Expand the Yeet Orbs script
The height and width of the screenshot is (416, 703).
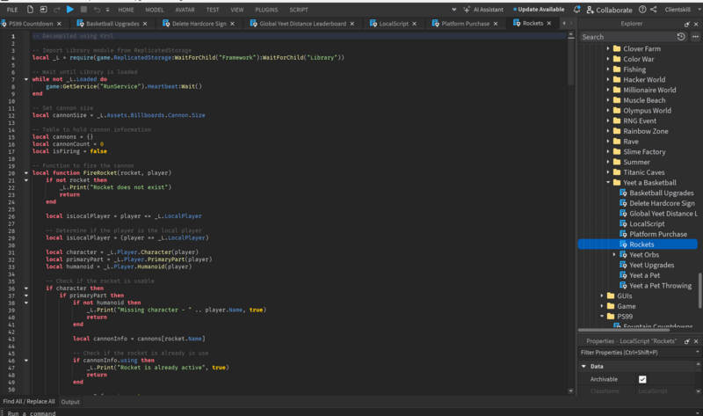pyautogui.click(x=614, y=254)
